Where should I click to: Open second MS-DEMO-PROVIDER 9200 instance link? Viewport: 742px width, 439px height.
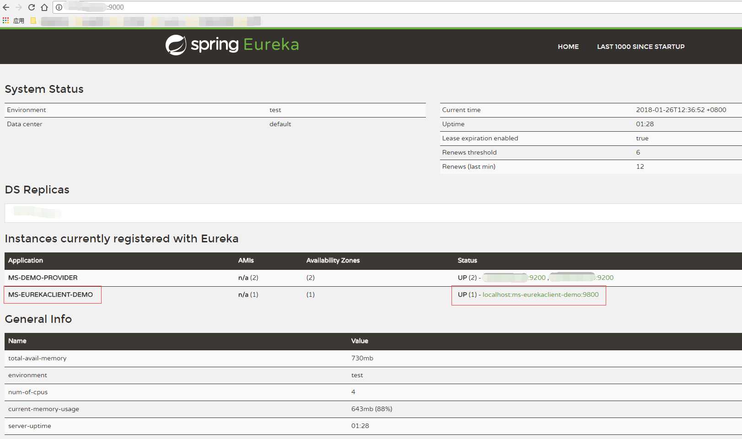click(581, 278)
